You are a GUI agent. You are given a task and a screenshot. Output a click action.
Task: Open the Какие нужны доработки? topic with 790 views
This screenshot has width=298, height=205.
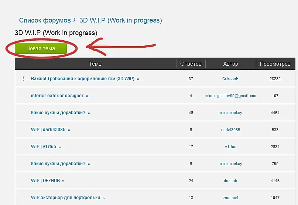(58, 164)
